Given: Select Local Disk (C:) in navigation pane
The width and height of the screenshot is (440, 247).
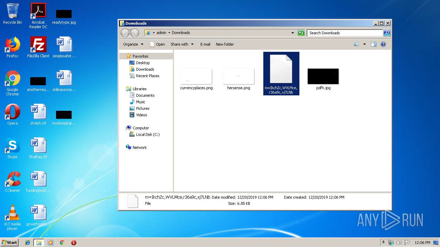Looking at the screenshot, I should click(148, 134).
